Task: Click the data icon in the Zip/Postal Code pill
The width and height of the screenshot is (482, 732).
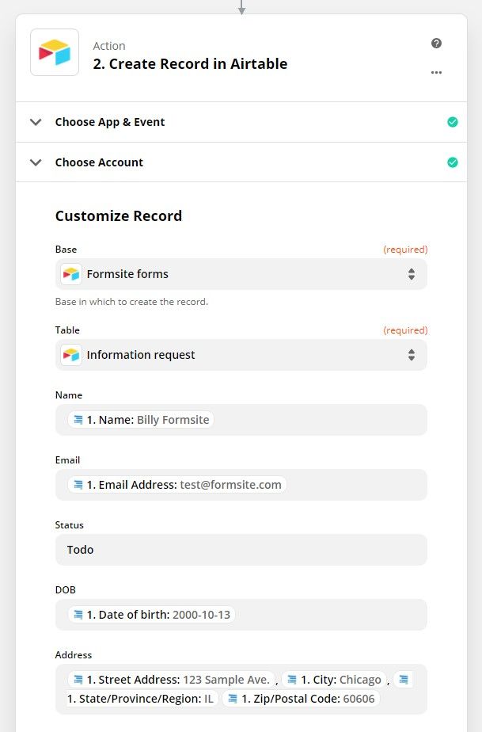Action: coord(233,698)
